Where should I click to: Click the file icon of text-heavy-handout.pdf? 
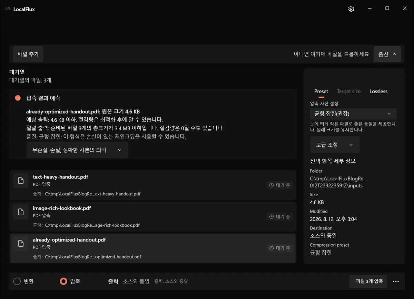(x=21, y=181)
